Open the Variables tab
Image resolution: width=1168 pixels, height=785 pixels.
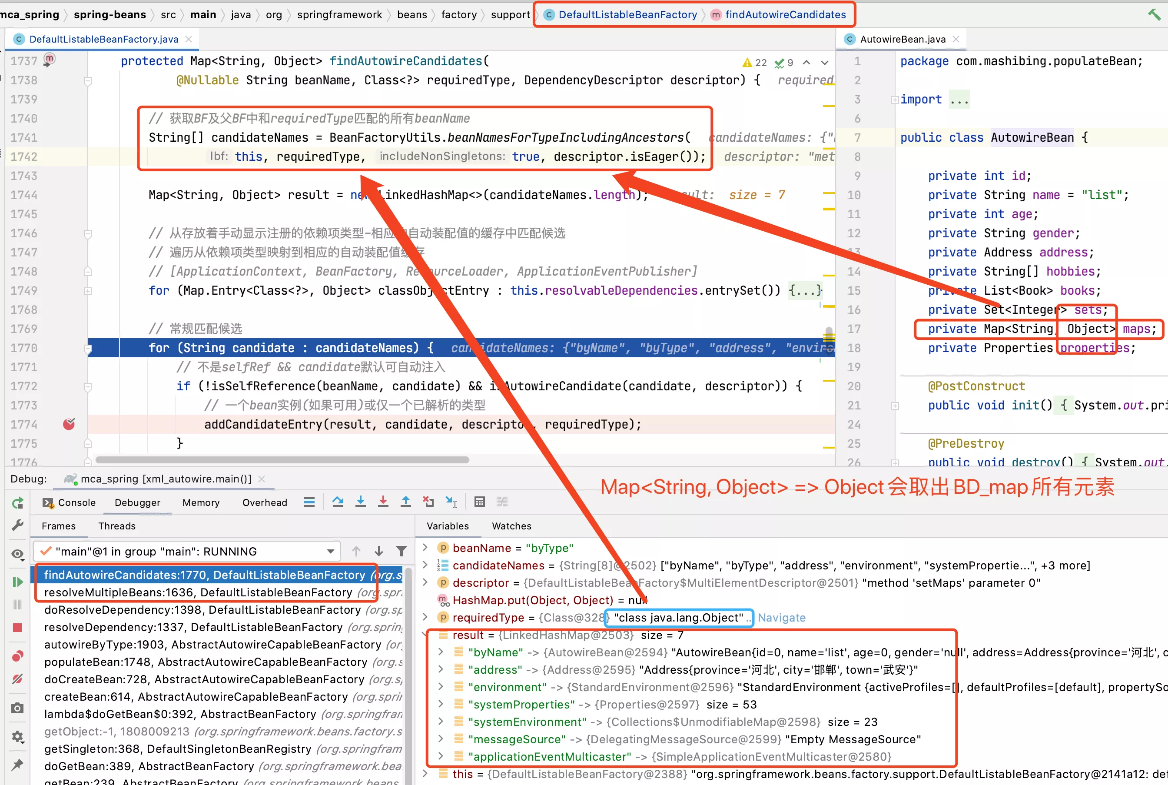click(x=448, y=526)
